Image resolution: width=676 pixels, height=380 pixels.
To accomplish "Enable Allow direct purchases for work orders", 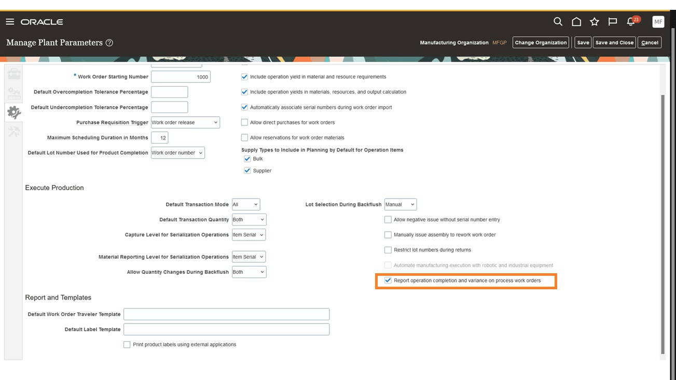I will click(x=244, y=122).
